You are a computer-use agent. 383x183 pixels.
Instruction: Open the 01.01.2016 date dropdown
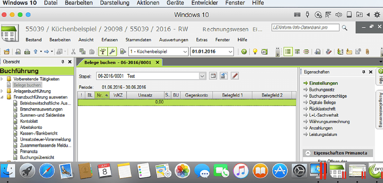230,52
